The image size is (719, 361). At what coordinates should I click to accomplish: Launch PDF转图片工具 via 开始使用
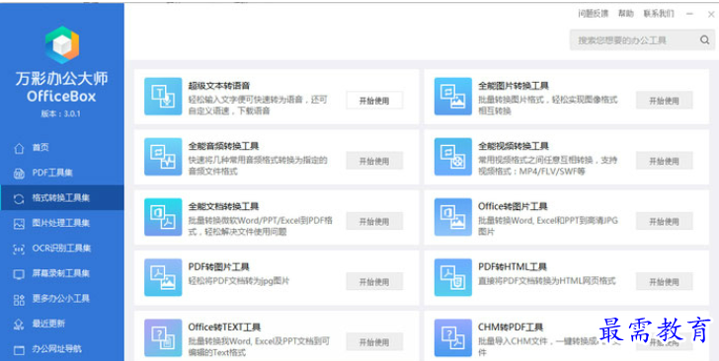point(374,282)
